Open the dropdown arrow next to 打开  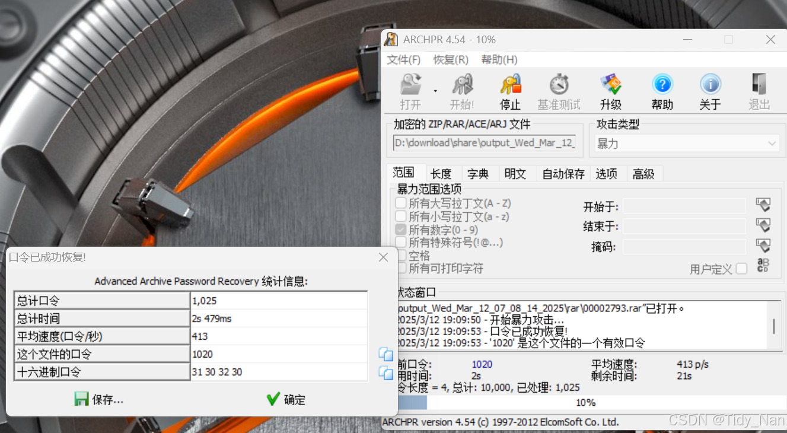pos(435,91)
